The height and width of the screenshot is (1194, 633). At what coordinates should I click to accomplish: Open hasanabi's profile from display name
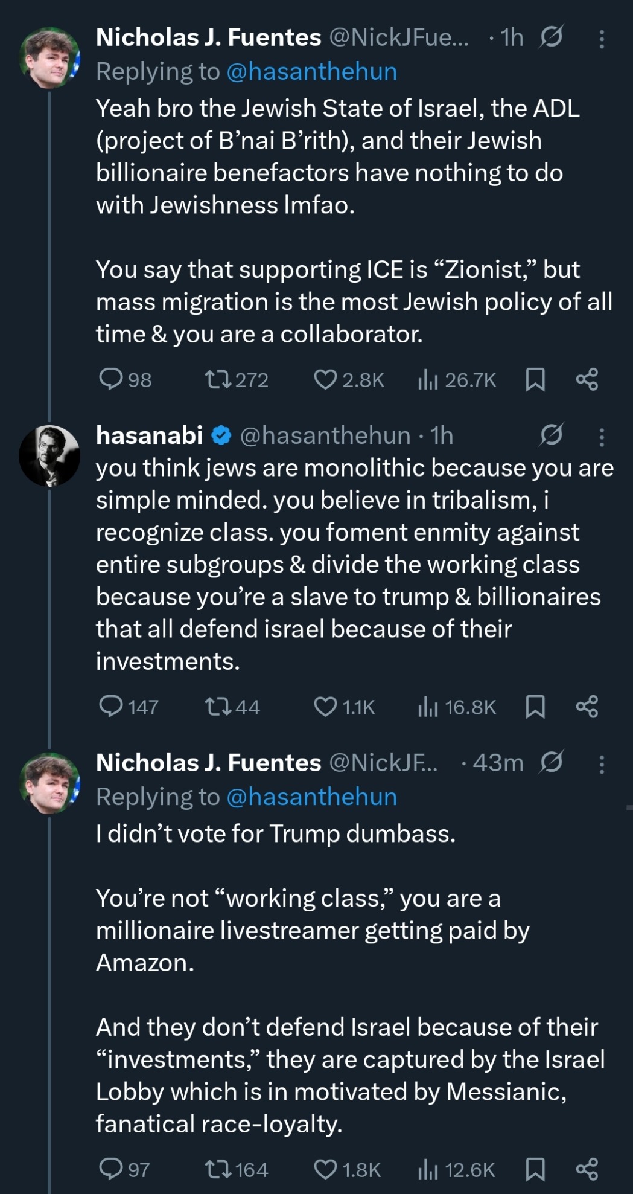[149, 435]
